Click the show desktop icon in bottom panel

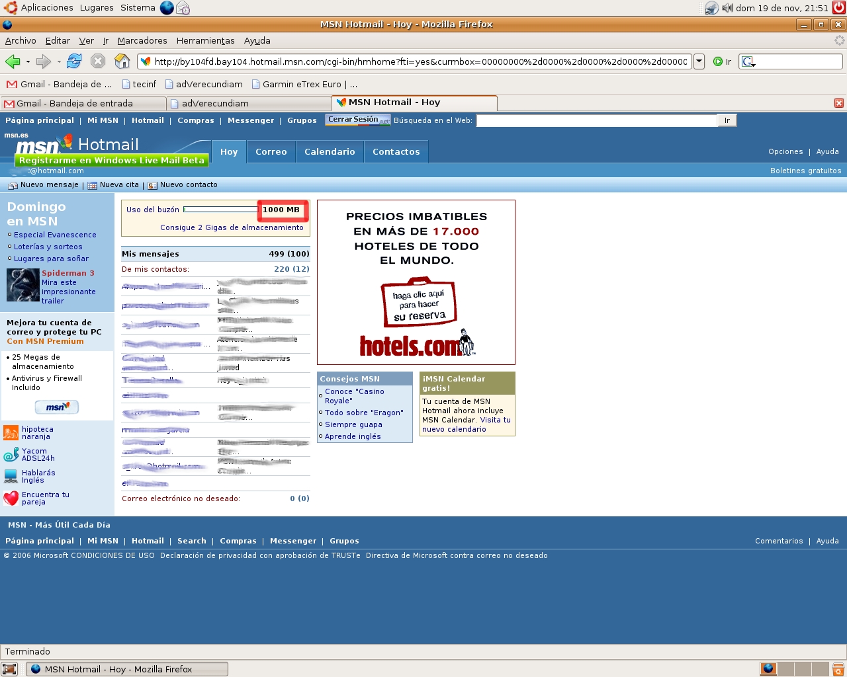click(x=9, y=669)
